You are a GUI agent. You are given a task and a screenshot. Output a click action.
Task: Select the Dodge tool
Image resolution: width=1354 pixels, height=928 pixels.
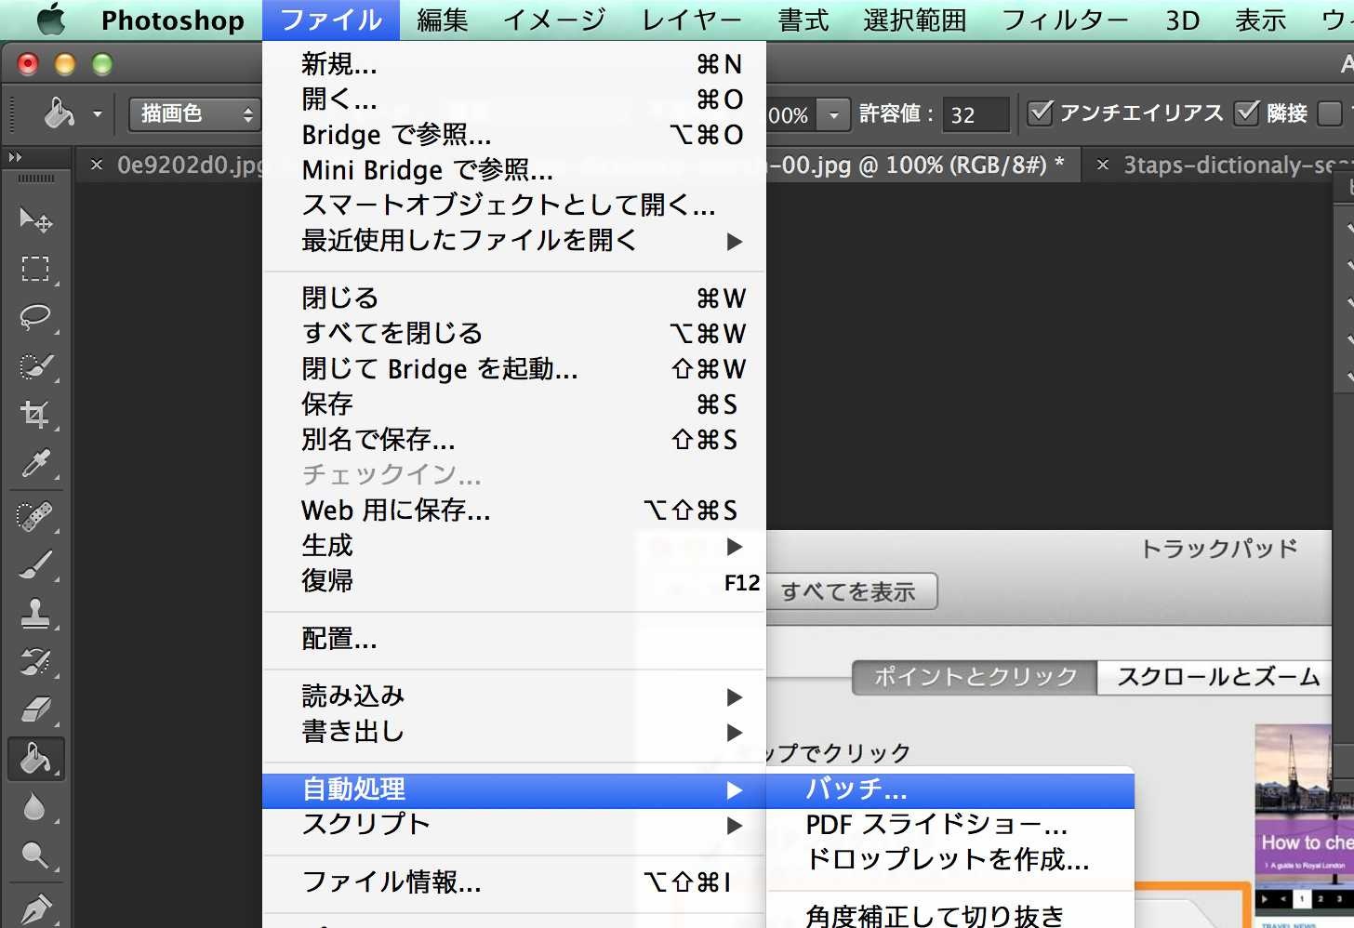pos(35,855)
